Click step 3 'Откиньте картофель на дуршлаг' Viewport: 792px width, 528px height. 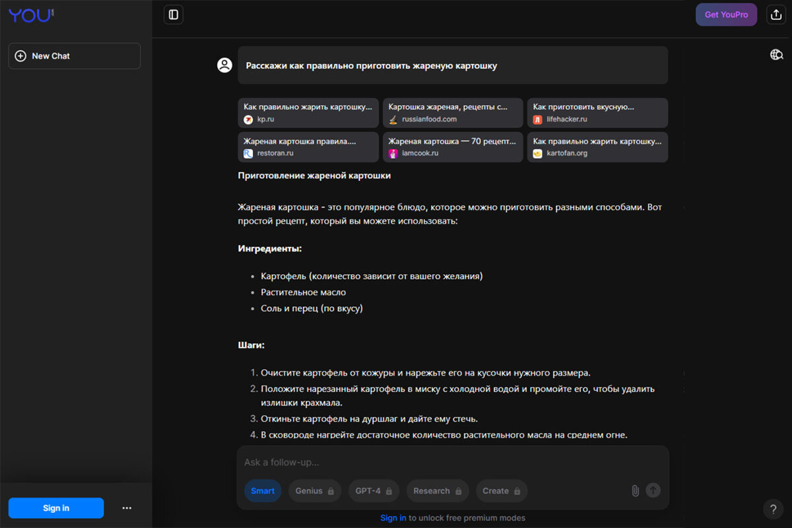click(369, 419)
